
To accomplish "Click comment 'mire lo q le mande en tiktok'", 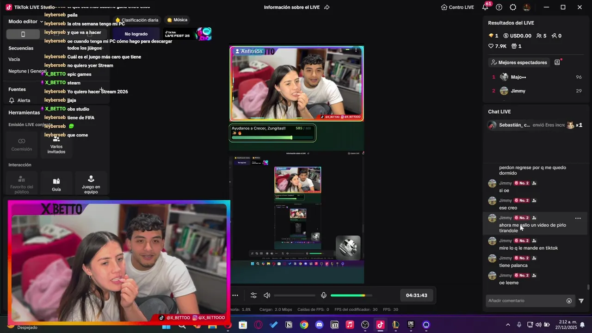I will click(x=528, y=248).
